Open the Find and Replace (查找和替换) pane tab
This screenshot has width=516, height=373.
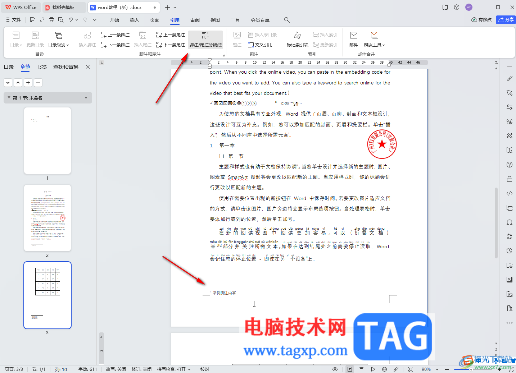(x=66, y=67)
